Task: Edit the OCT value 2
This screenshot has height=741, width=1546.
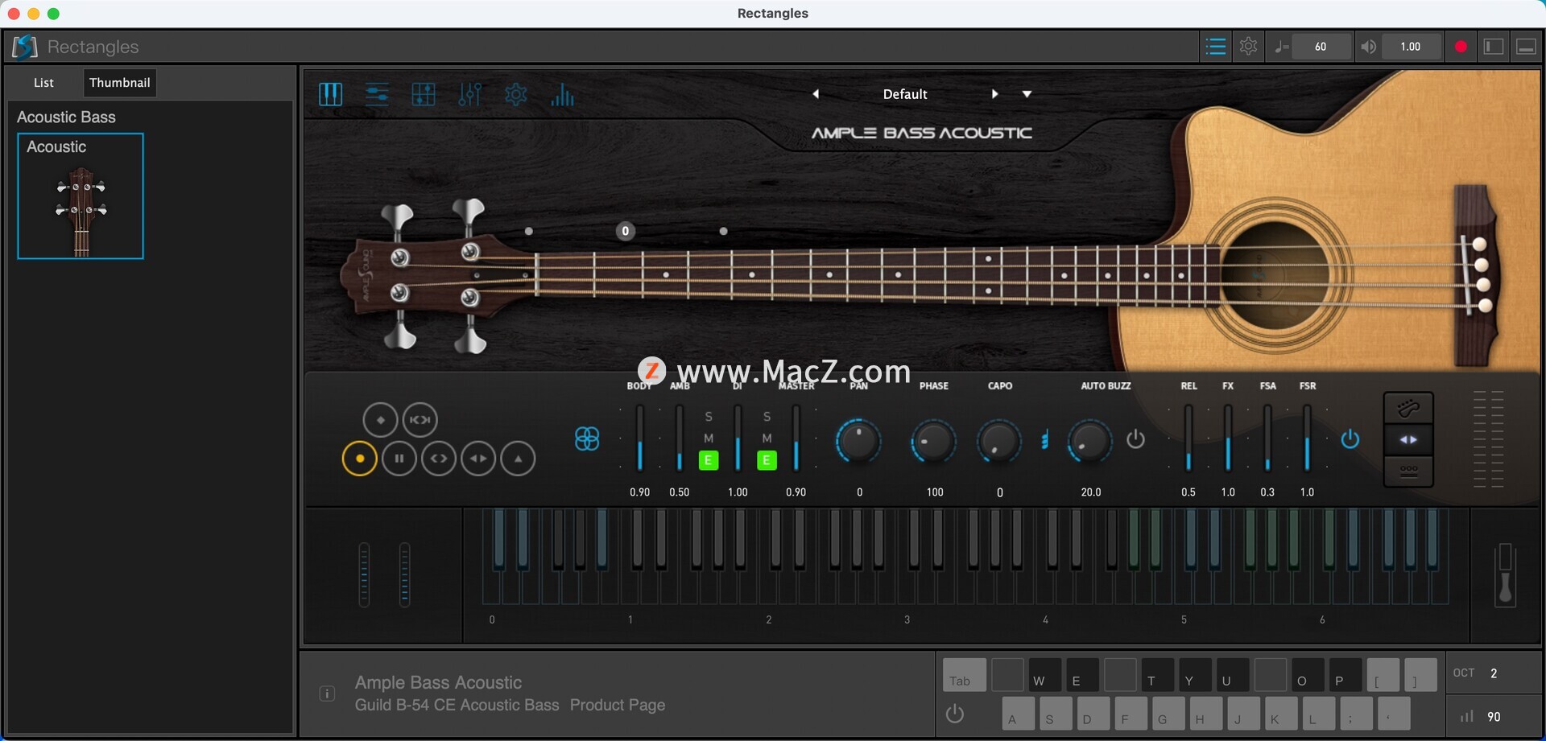Action: pos(1494,673)
